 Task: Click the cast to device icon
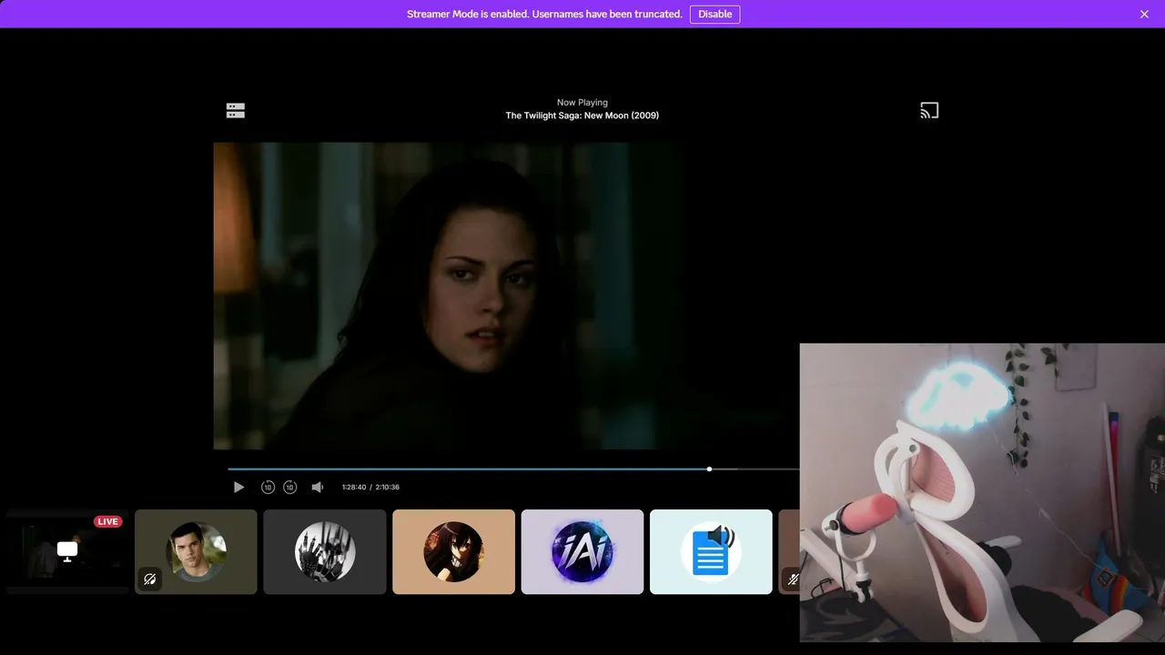coord(929,110)
